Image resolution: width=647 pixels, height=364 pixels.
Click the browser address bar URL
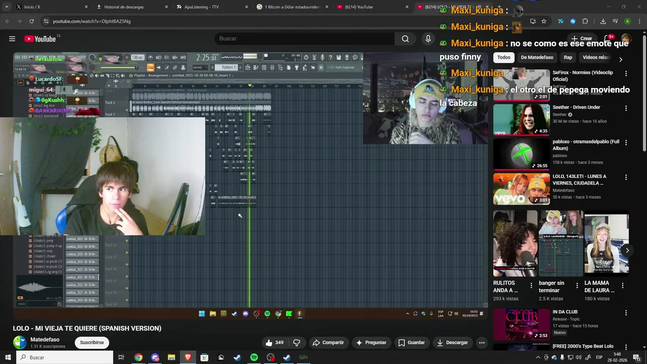[91, 21]
